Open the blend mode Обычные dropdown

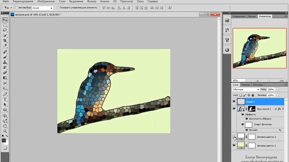tap(246, 90)
